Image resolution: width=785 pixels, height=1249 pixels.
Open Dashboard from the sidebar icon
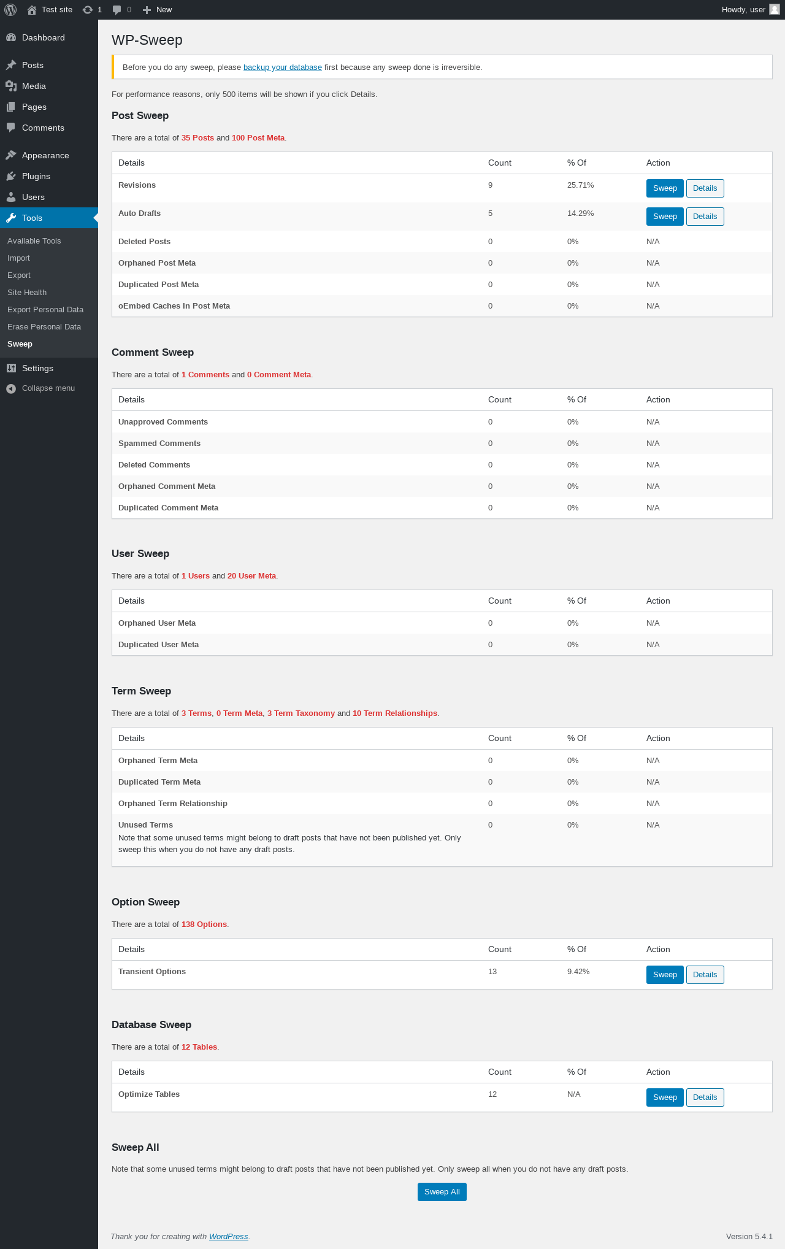(11, 37)
